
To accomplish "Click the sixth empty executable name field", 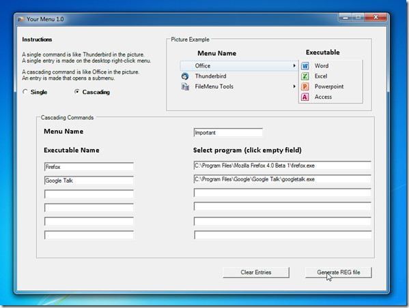I will tap(89, 235).
